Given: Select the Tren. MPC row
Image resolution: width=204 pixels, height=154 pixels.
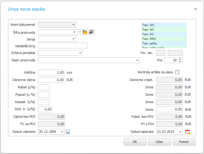Looking at the screenshot, I should coord(164,39).
